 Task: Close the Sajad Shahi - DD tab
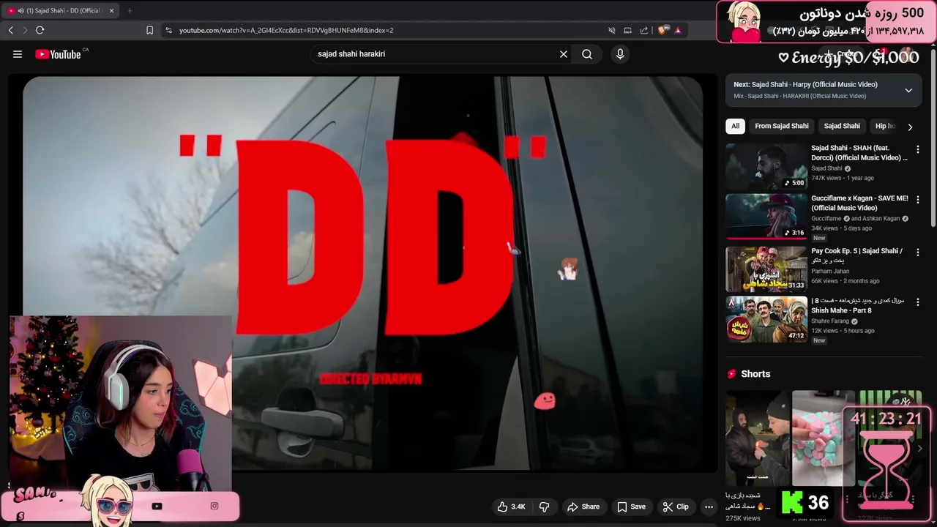pos(112,10)
